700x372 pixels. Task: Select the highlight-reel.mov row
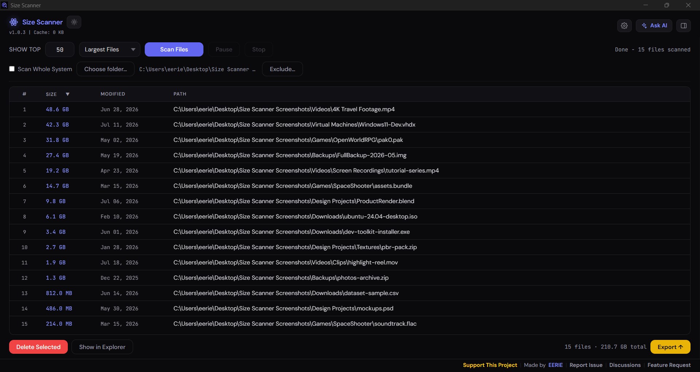(350, 263)
